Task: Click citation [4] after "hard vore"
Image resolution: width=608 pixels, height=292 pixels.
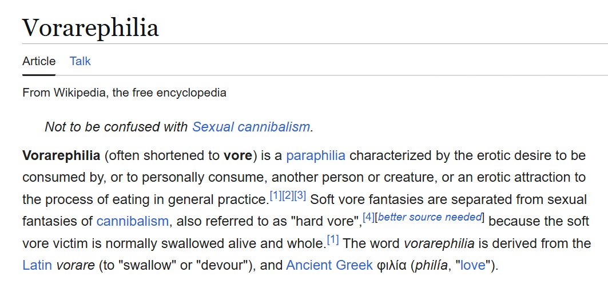Action: pyautogui.click(x=368, y=218)
